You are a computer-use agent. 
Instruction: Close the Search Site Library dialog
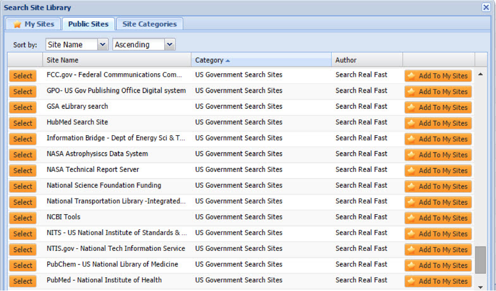[486, 7]
